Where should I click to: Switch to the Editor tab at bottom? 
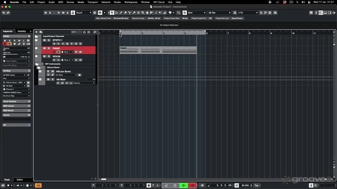[x=20, y=180]
